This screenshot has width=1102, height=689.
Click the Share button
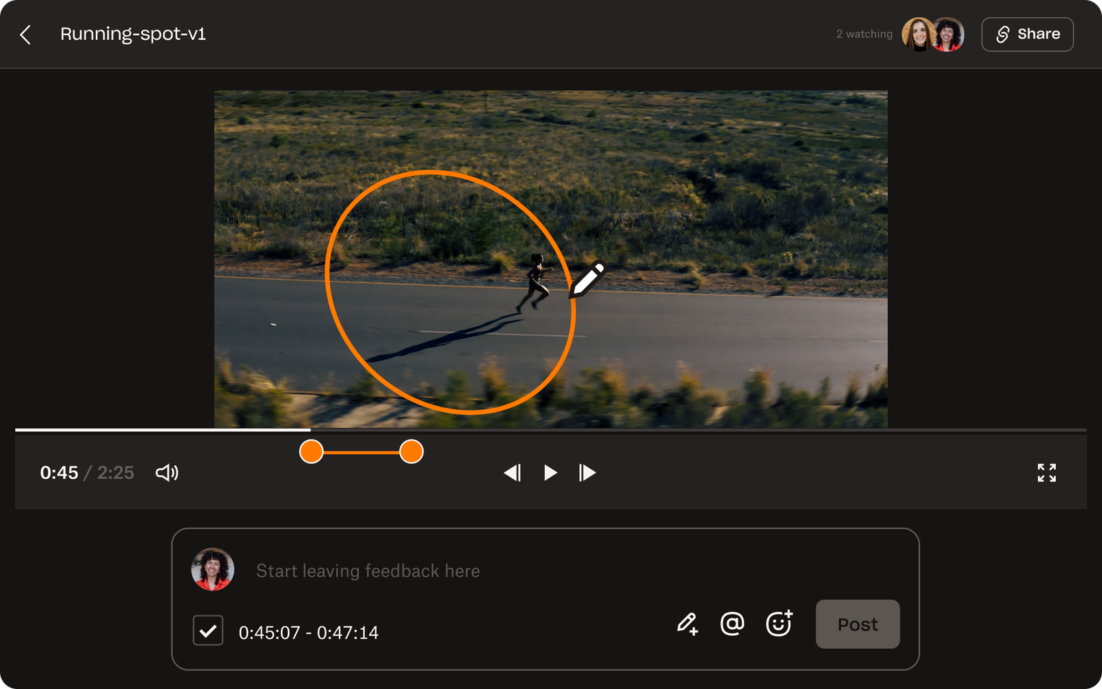coord(1027,34)
